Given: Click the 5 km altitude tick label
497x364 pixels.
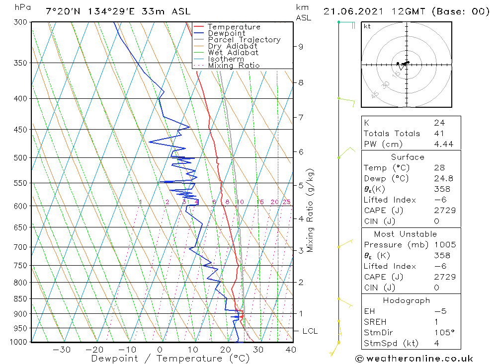Looking at the screenshot, I should pos(301,185).
